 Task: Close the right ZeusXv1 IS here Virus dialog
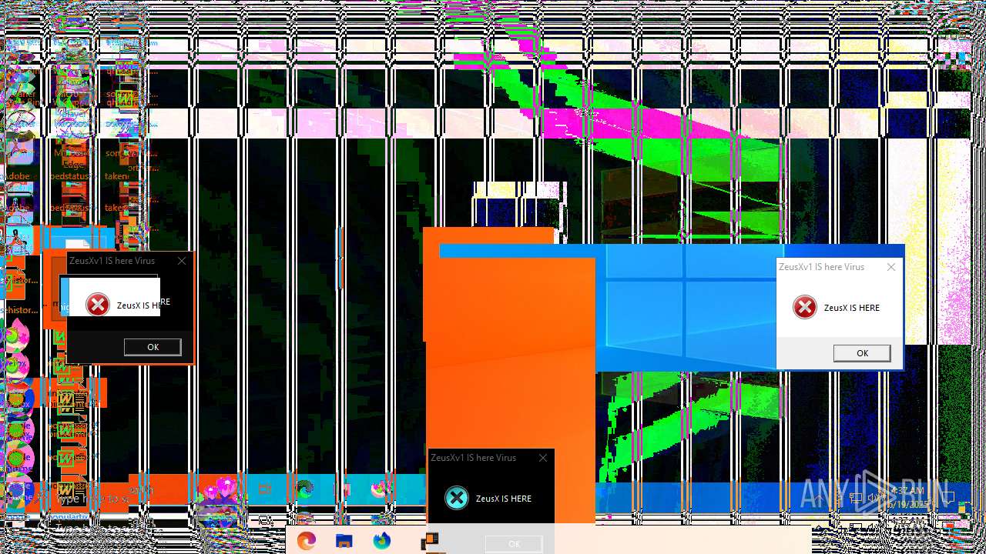(891, 267)
